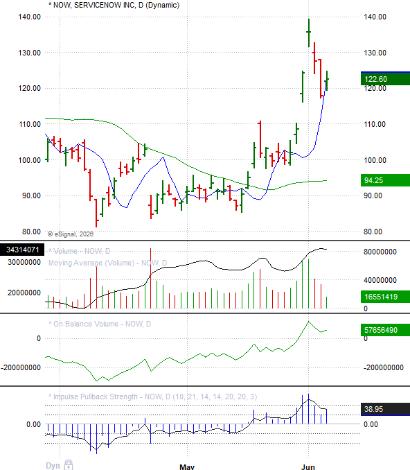The width and height of the screenshot is (410, 470).
Task: Click the 140.00 label on left price axis
Action: 30,17
